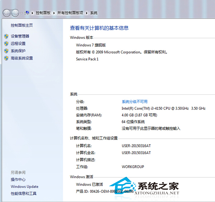Click the Service Pack 1 text
The width and height of the screenshot is (215, 202).
87,59
